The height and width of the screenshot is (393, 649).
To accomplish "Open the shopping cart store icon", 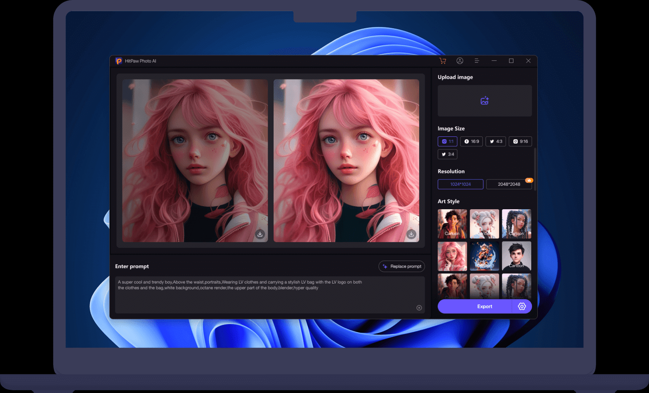I will point(443,61).
